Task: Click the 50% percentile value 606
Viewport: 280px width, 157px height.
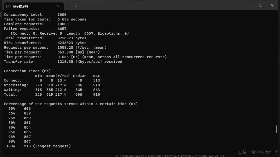Action: (x=27, y=109)
